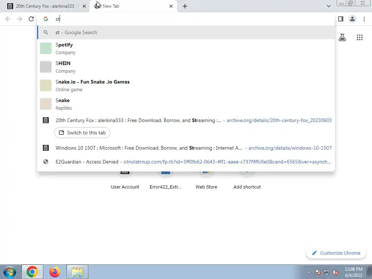The width and height of the screenshot is (372, 279).
Task: Select the Snake Reptiles suggestion
Action: (186, 104)
